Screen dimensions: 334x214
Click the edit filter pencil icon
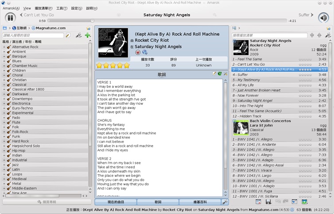[x=68, y=35]
